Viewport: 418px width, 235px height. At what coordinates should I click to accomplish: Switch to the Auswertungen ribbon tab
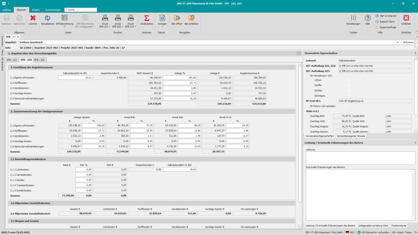tap(53, 10)
